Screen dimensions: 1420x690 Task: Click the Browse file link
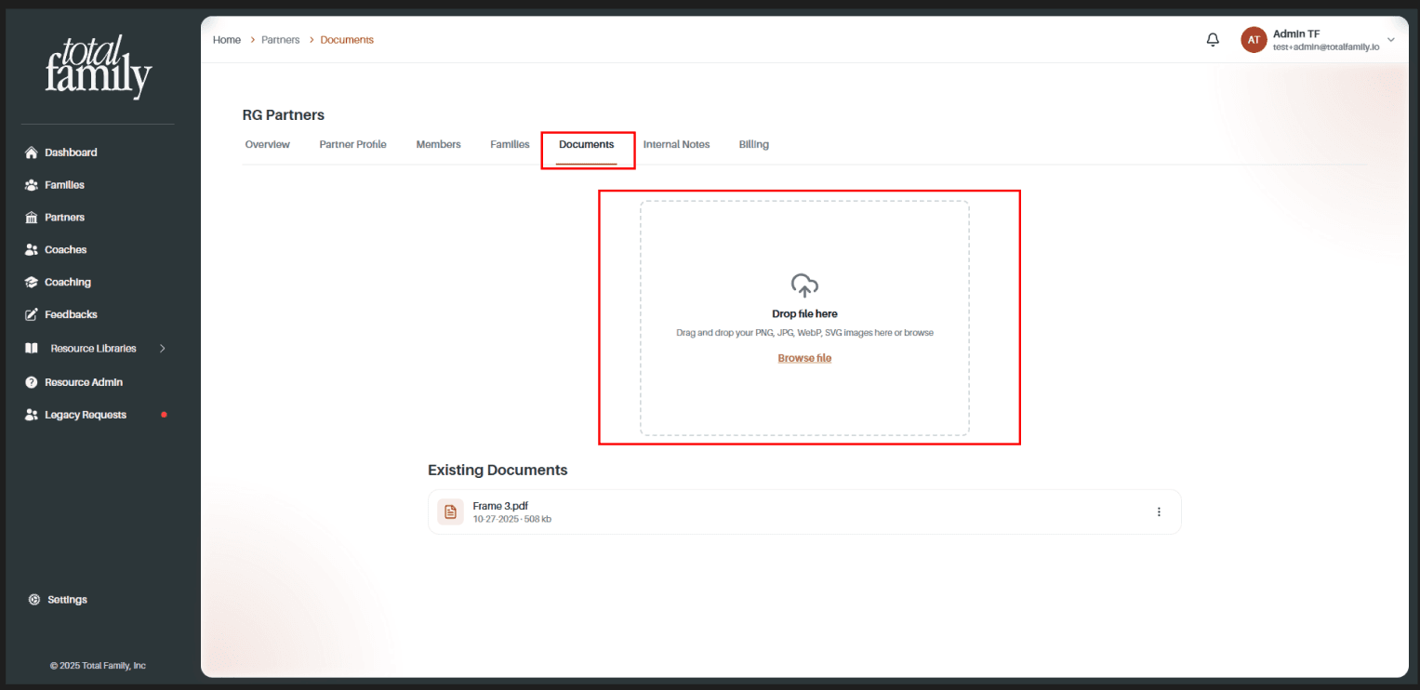pos(804,358)
